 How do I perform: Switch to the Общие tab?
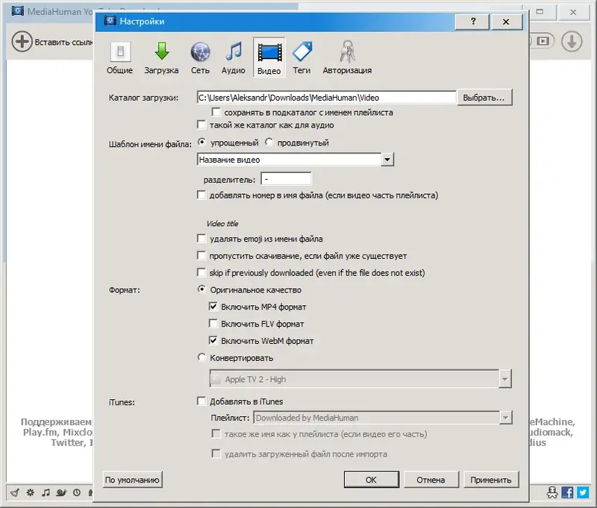120,57
